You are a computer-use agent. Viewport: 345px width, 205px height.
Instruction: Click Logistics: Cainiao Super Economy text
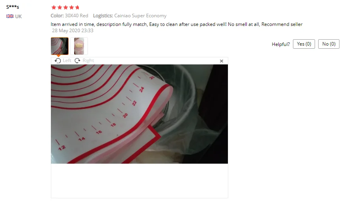coord(130,16)
